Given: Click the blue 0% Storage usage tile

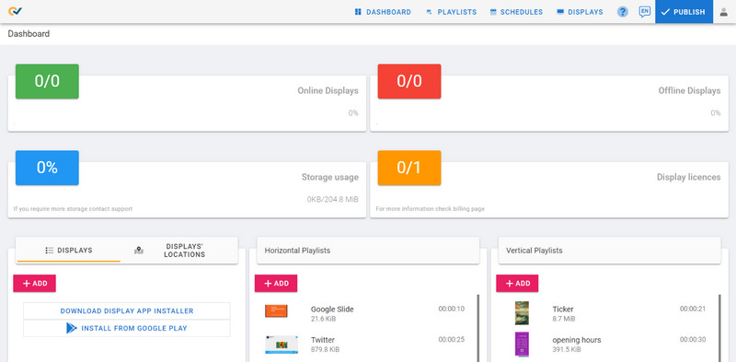Looking at the screenshot, I should pos(47,168).
